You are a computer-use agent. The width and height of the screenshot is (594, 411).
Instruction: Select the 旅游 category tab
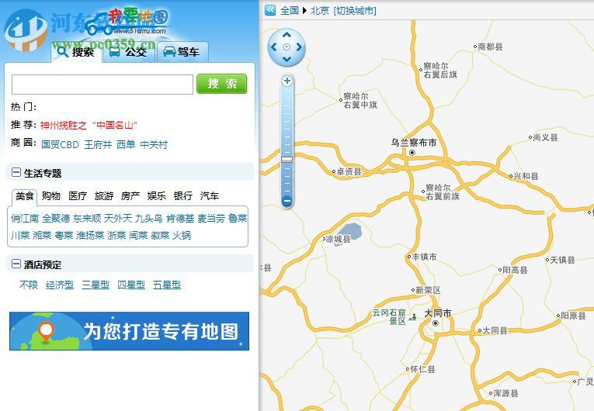coord(104,195)
